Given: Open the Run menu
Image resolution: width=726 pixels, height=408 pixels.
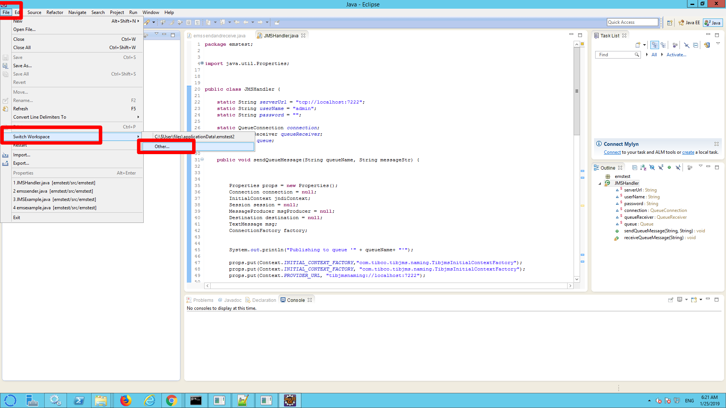Looking at the screenshot, I should (x=133, y=12).
